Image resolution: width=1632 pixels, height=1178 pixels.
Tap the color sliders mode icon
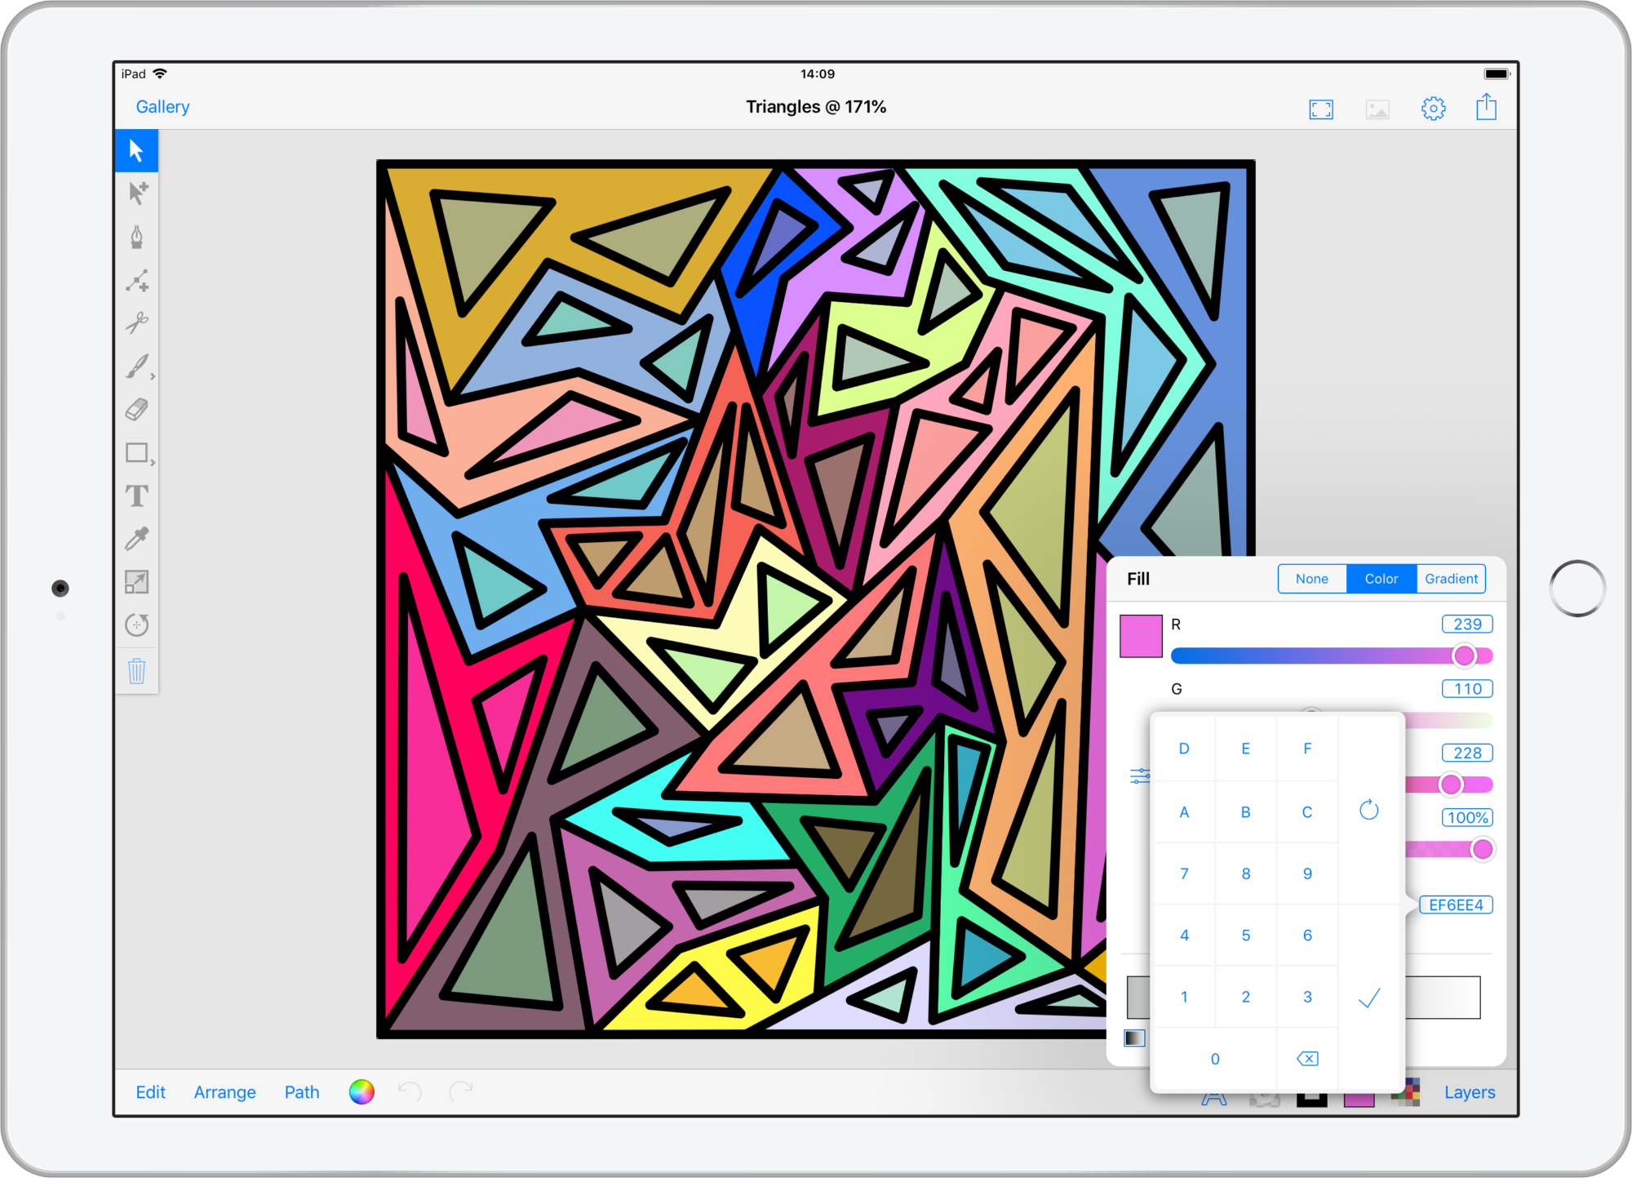1139,776
